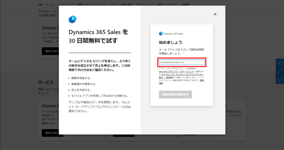Click the large Dynamics 365 Sales logo
The width and height of the screenshot is (284, 150).
(x=73, y=19)
